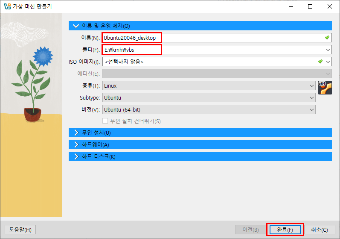The height and width of the screenshot is (239, 340).
Task: Open the 버전(V) Ubuntu (64-bit) dropdown
Action: pos(209,109)
